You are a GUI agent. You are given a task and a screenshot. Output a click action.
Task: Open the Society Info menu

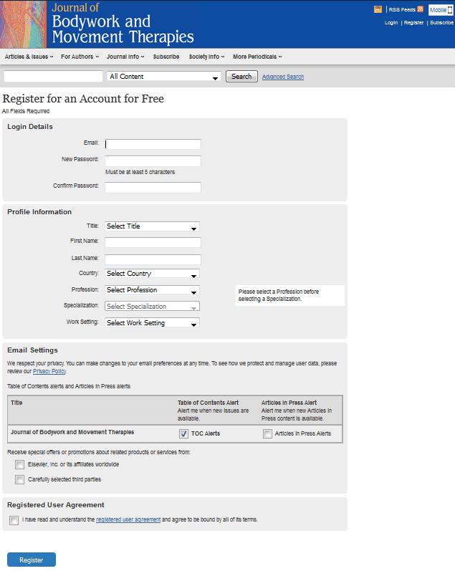(x=206, y=57)
